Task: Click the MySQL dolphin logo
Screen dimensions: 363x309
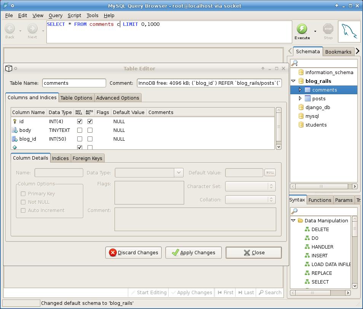Action: 349,32
